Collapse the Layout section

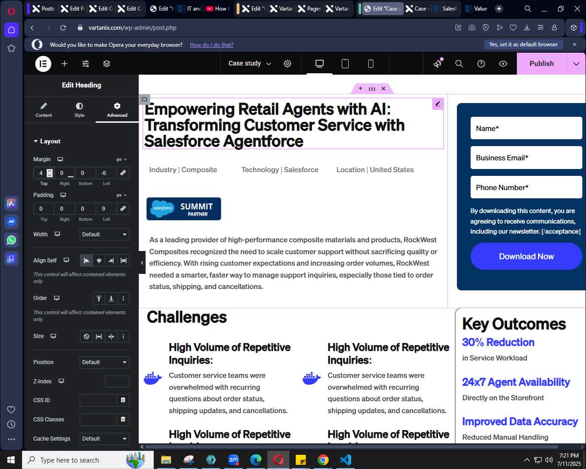click(47, 141)
